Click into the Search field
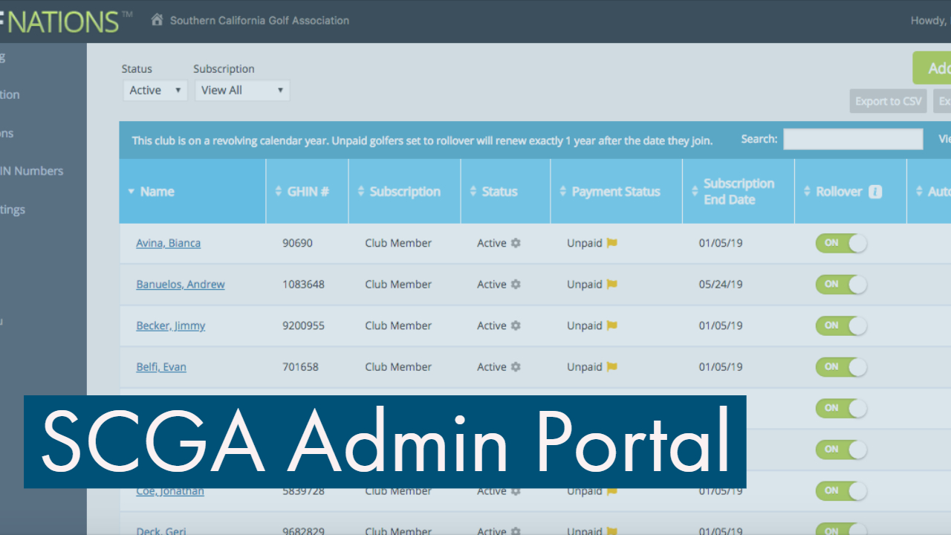This screenshot has height=535, width=951. [853, 139]
